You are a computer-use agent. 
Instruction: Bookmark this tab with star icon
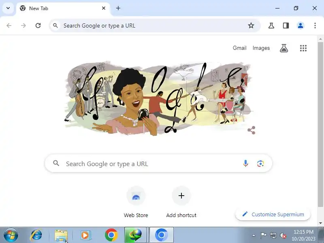[x=251, y=26]
